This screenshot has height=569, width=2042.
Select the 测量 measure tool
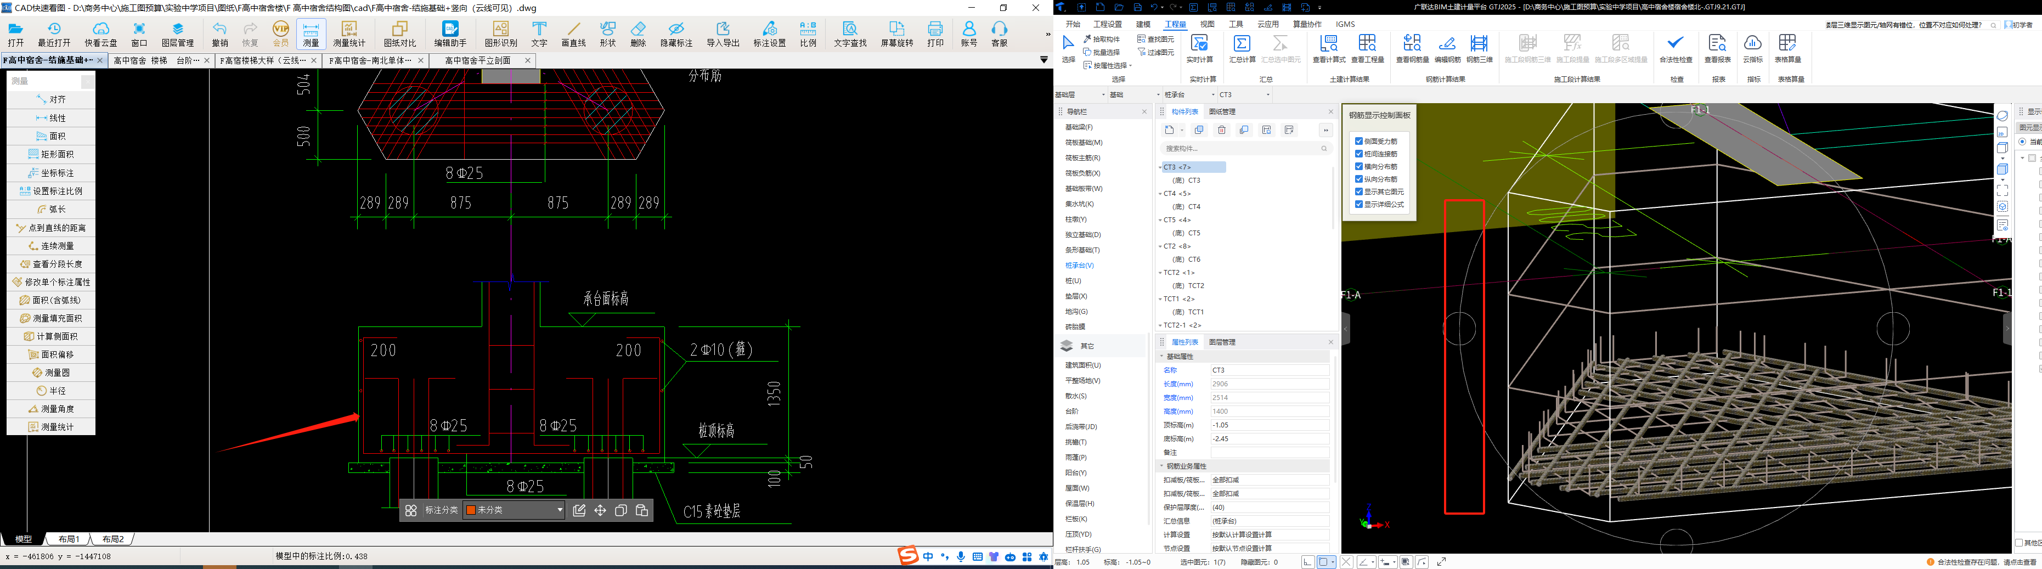311,34
